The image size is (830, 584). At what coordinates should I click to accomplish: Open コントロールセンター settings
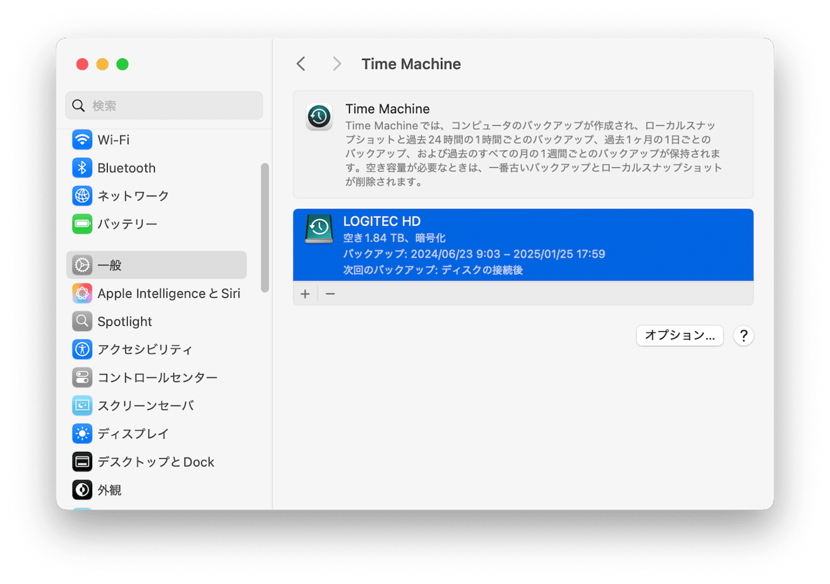point(157,378)
